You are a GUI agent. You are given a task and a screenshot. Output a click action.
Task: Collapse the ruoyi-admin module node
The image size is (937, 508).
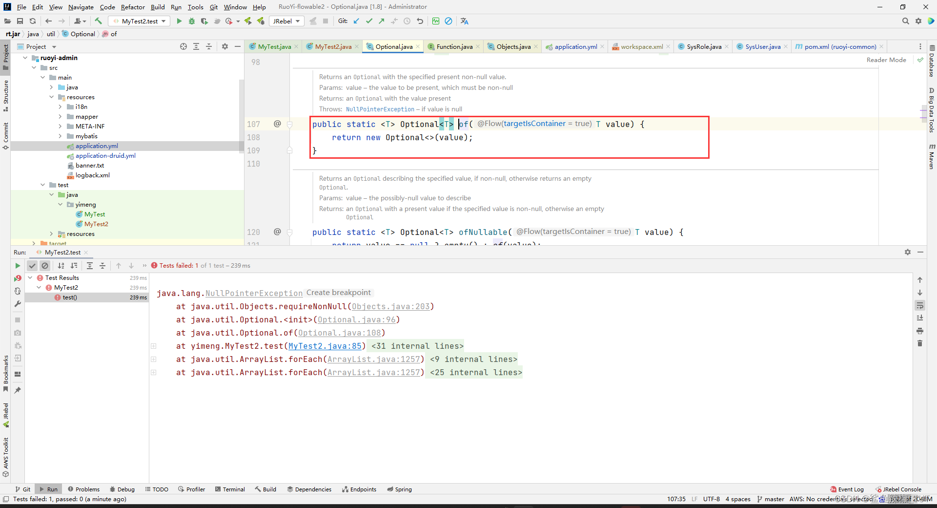point(25,58)
